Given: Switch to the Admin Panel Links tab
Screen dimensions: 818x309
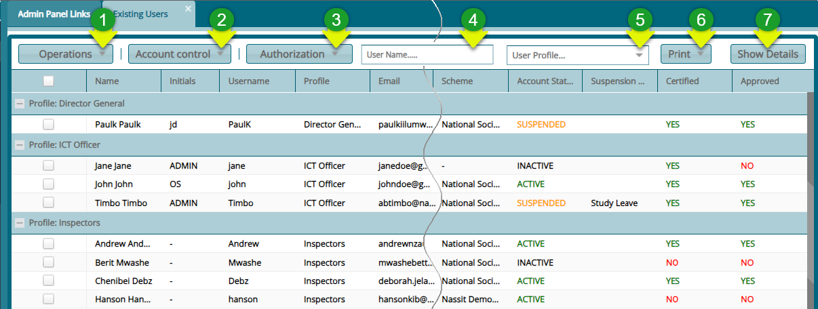Looking at the screenshot, I should coord(54,14).
